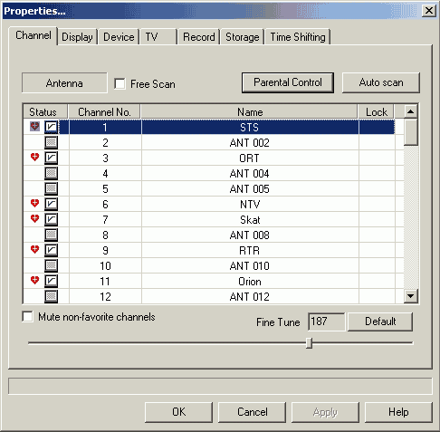Viewport: 440px width, 432px height.
Task: Click the Lock cell for channel 3 ORT
Action: (377, 158)
